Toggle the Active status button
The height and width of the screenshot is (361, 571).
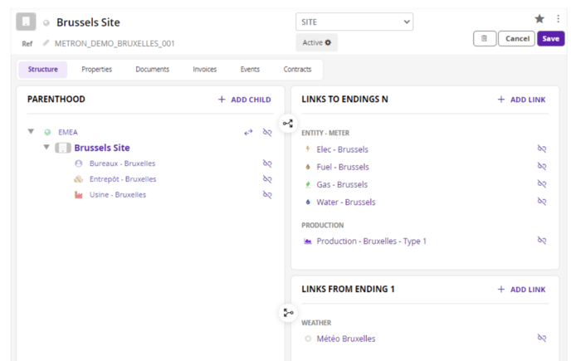[x=317, y=42]
